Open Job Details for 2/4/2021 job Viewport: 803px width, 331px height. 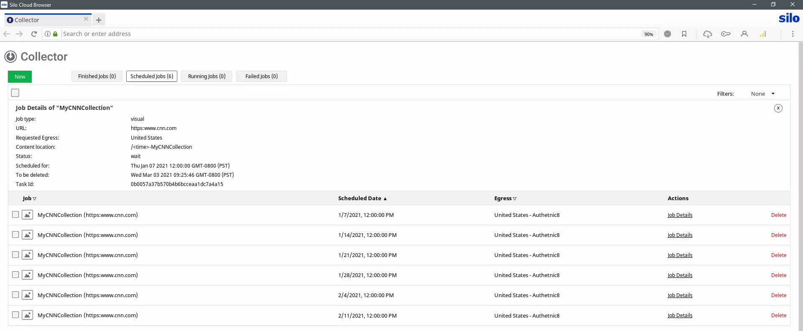(x=680, y=295)
